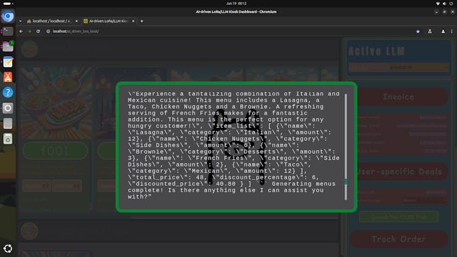Open the Chromium Labs flask icon
Screen dimensions: 457x257
(430, 32)
